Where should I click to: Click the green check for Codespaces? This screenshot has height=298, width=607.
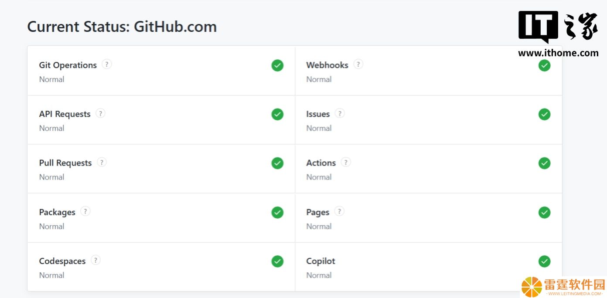click(x=277, y=261)
